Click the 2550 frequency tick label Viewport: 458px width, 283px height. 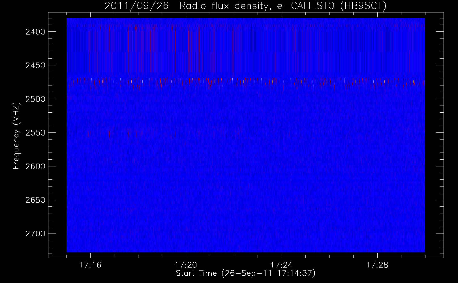[x=35, y=133]
